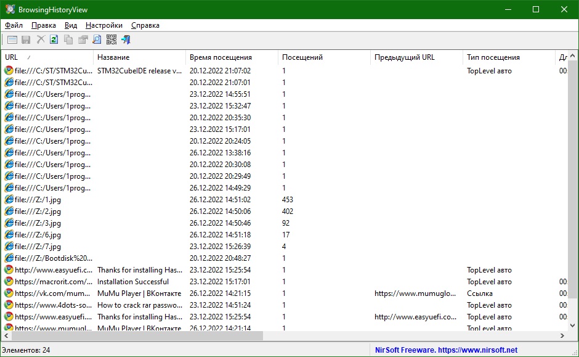The height and width of the screenshot is (357, 579).
Task: Sort by URL column header
Action: [47, 57]
